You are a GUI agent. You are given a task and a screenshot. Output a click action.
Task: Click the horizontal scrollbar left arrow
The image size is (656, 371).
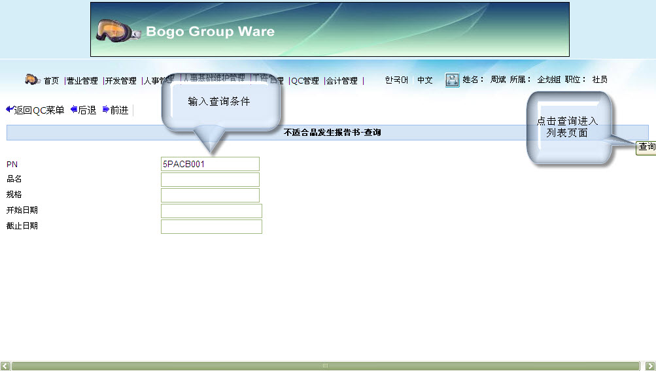pos(5,366)
